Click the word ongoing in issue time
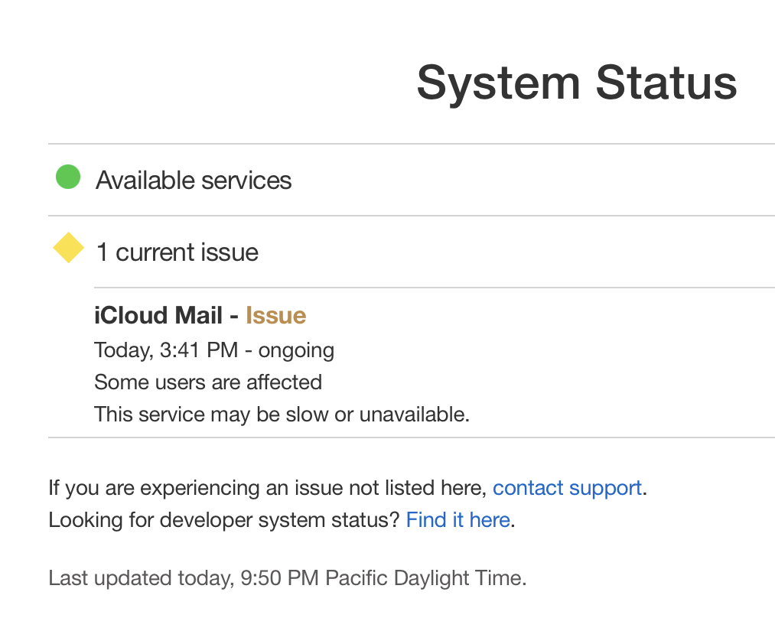The width and height of the screenshot is (775, 644). [x=296, y=350]
